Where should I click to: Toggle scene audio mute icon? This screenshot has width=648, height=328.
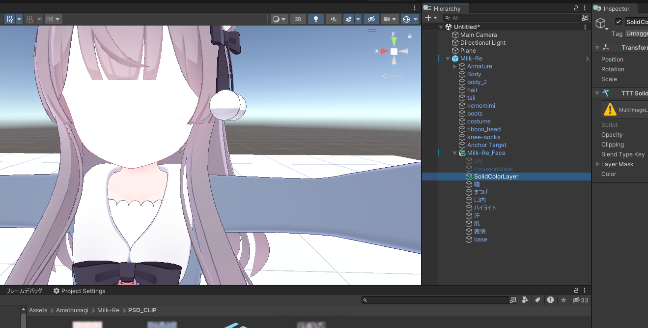[x=334, y=19]
